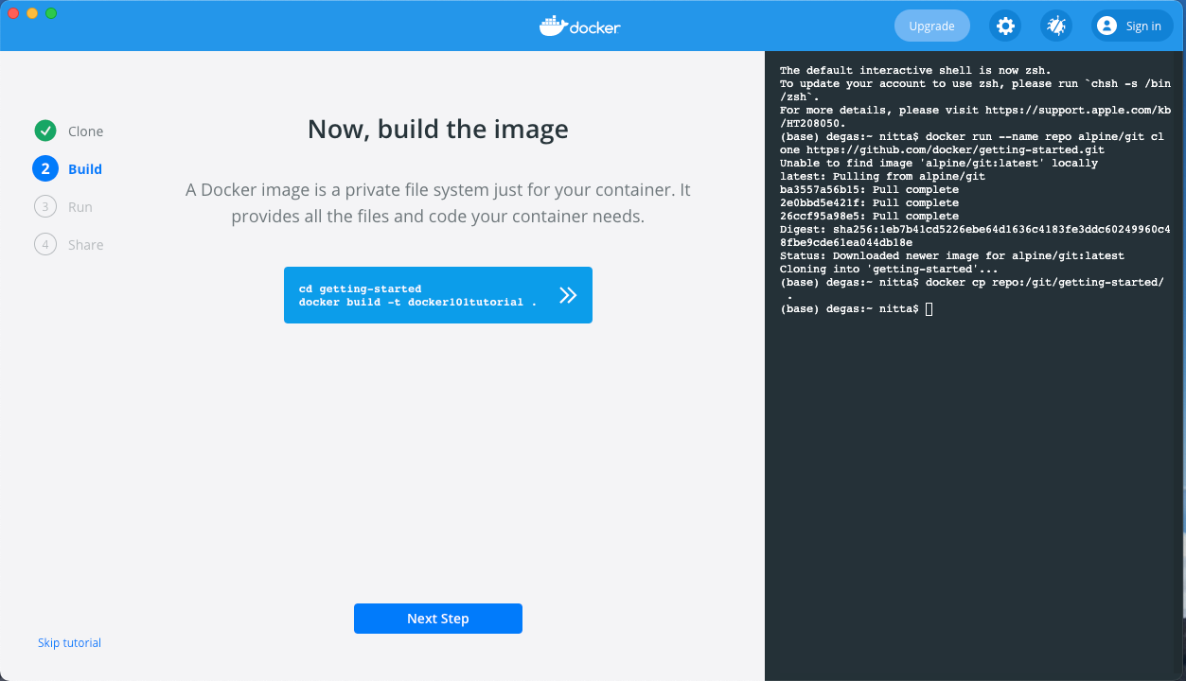Click the Docker image description paragraph
The image size is (1186, 681).
tap(437, 203)
